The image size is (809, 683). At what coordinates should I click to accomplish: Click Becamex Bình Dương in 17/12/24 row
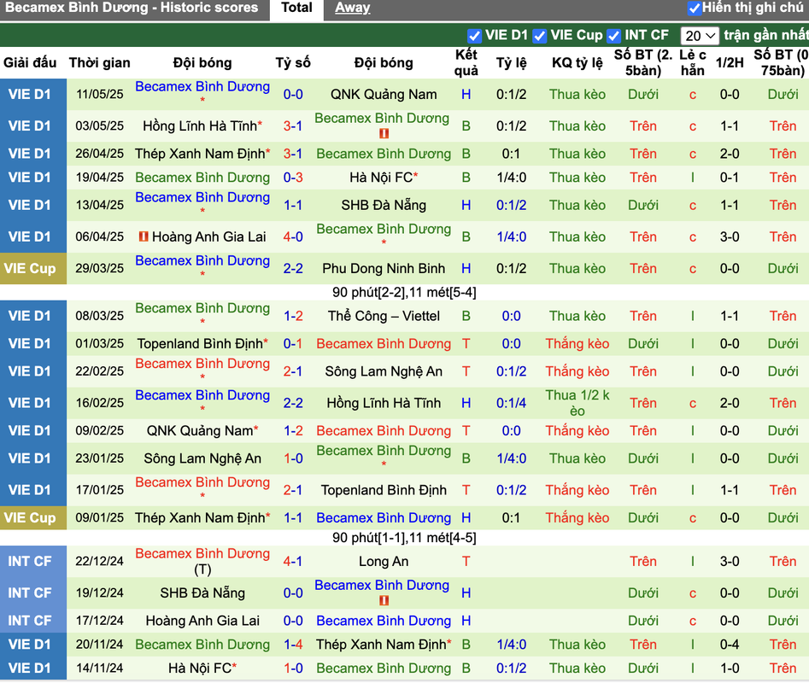click(x=384, y=621)
